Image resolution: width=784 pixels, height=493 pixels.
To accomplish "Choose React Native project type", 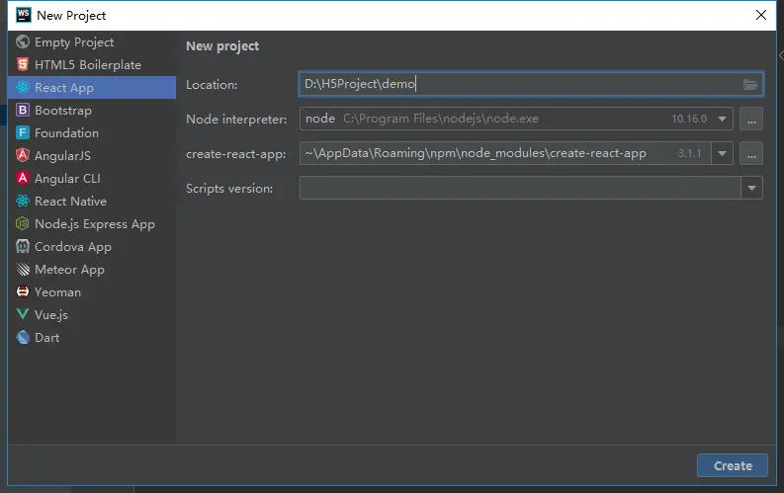I will point(92,201).
